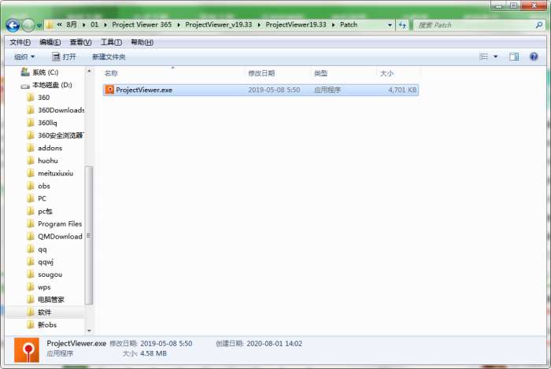Open the address bar history dropdown
This screenshot has height=369, width=551.
390,25
